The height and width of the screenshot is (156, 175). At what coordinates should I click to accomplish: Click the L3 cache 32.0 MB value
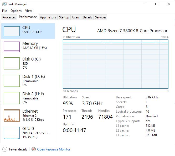151,135
